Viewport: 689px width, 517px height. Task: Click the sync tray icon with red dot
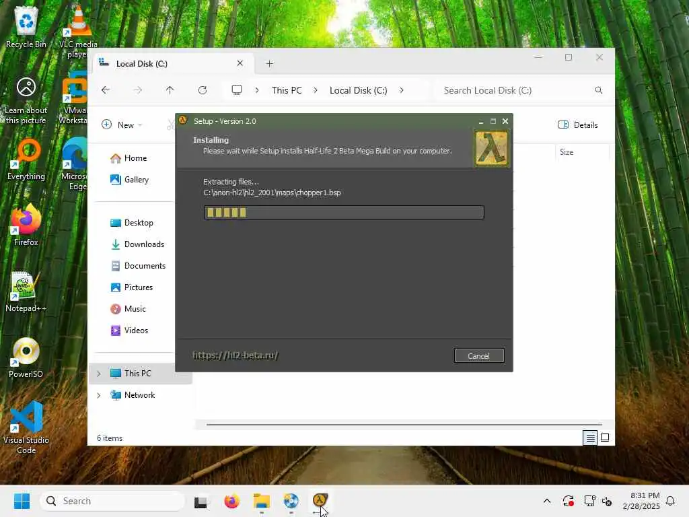tap(568, 501)
